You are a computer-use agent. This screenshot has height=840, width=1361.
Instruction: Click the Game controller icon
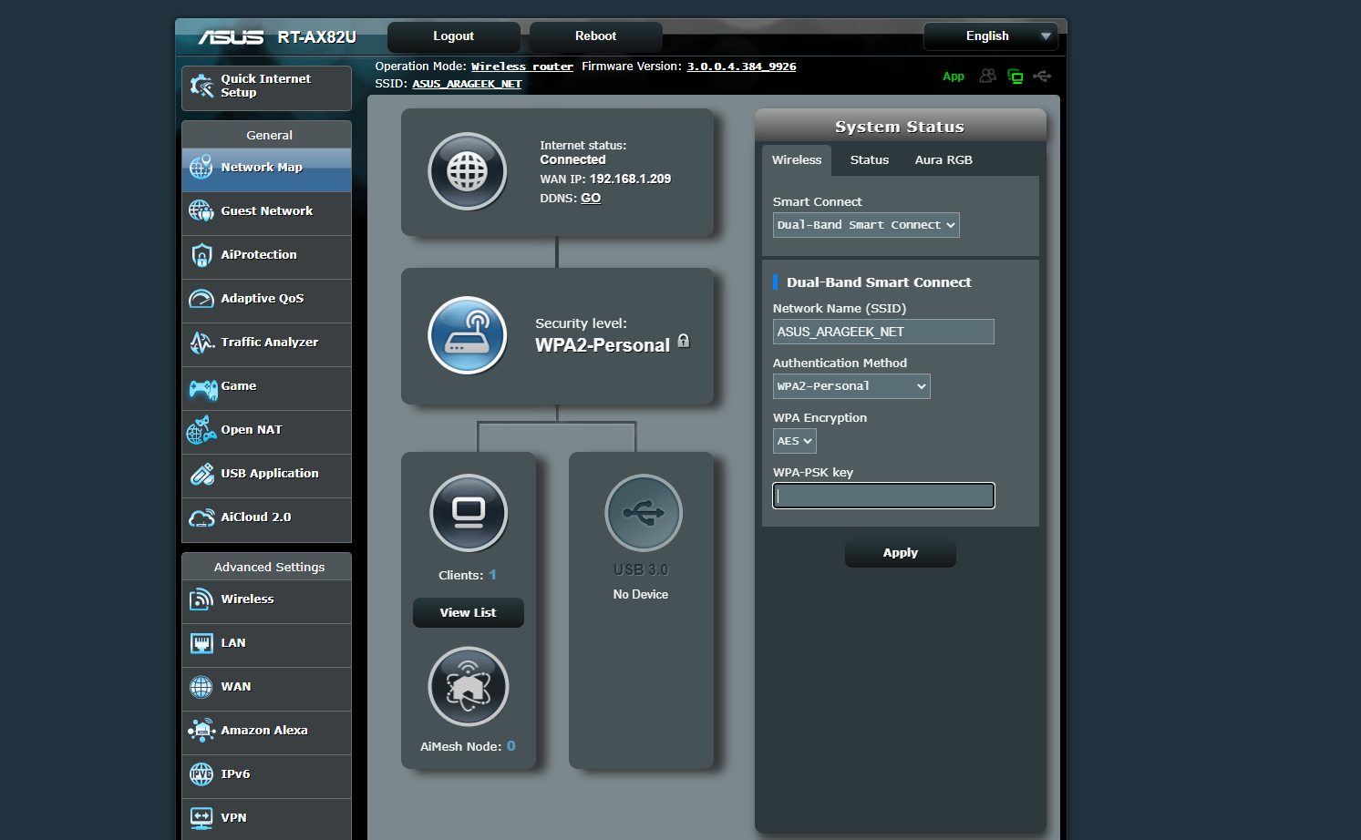tap(202, 389)
